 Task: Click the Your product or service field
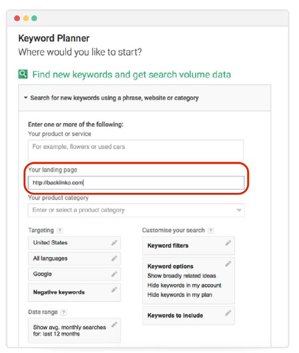click(135, 150)
